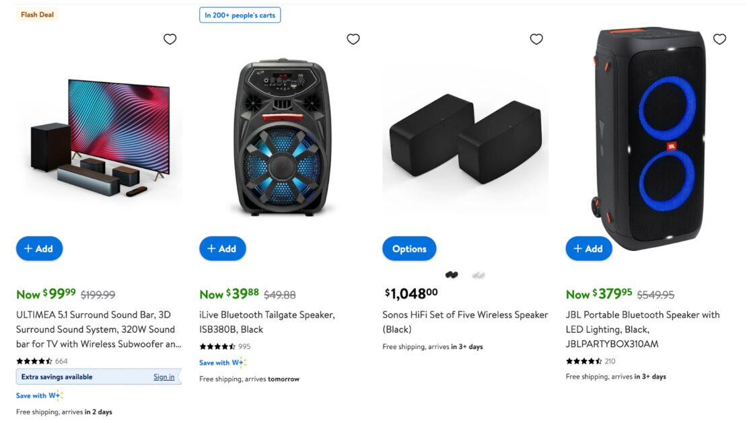Screen dimensions: 749x423
Task: View iLive Tailgate Speaker product image
Action: click(x=282, y=138)
